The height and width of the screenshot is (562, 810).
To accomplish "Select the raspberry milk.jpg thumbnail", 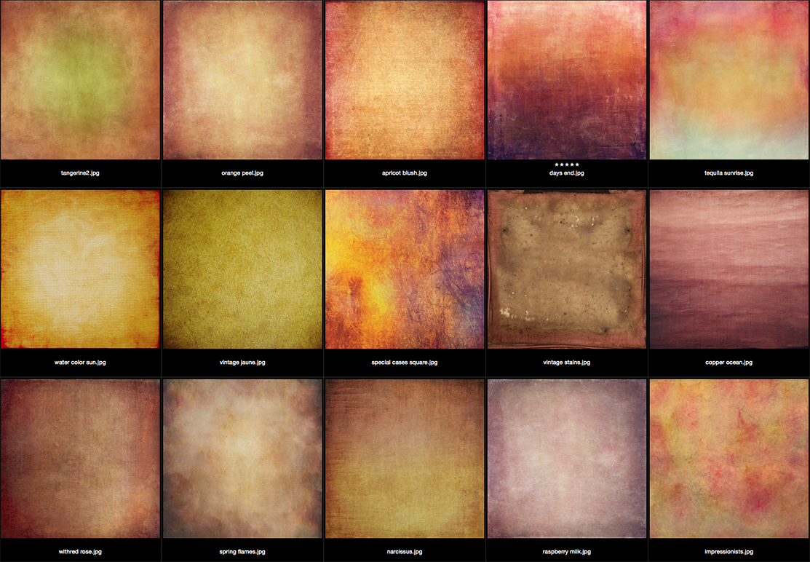I will [566, 459].
